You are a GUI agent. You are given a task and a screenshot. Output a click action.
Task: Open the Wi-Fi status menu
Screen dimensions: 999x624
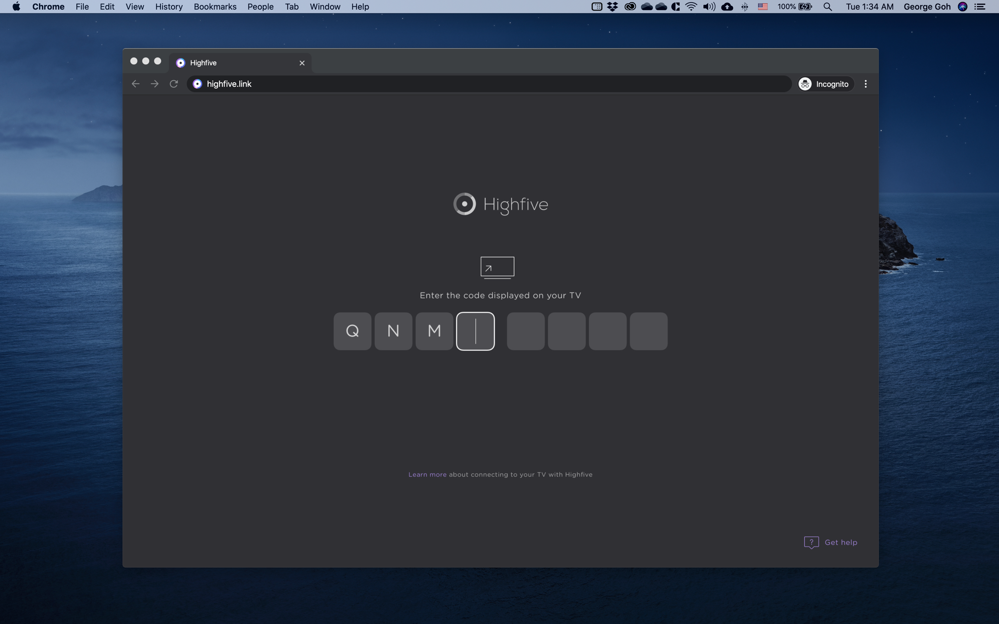point(691,6)
